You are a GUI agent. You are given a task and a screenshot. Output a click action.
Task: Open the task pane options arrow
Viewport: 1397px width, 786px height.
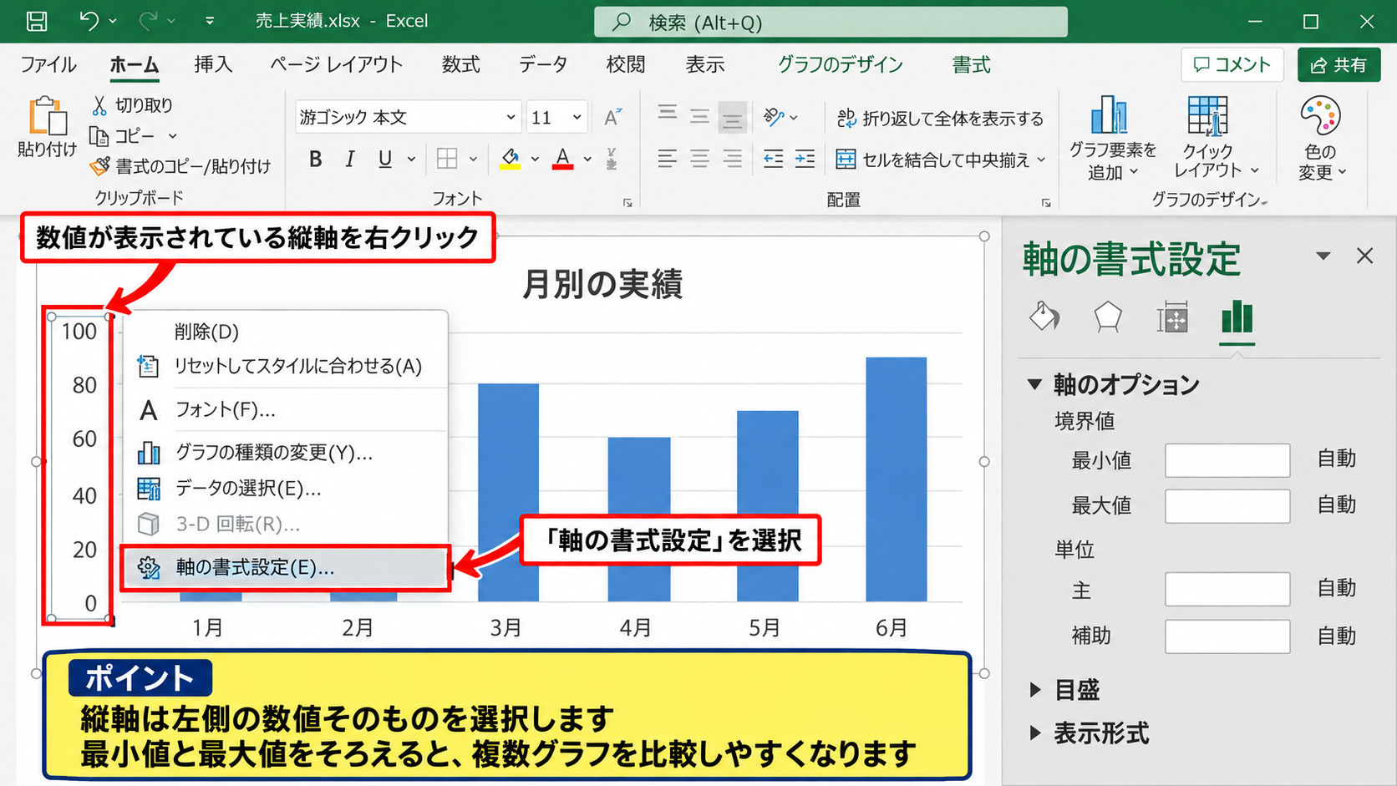pos(1323,256)
